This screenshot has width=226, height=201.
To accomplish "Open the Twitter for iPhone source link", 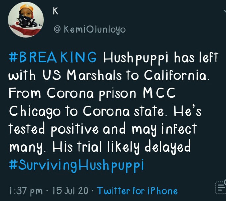I will (137, 191).
